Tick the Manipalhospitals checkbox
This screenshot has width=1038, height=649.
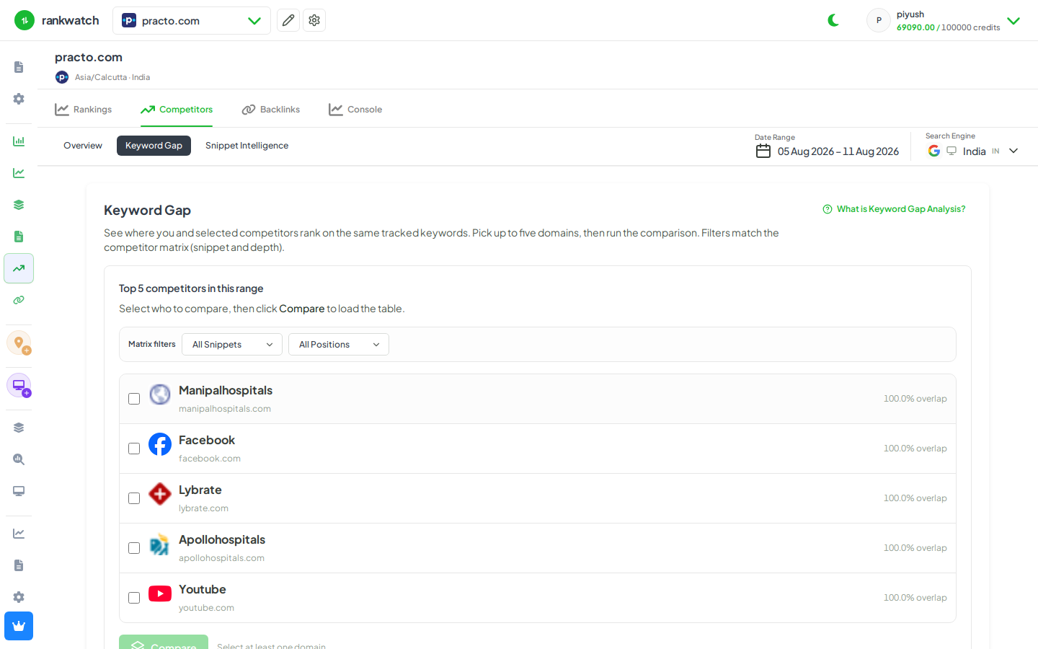click(x=134, y=399)
